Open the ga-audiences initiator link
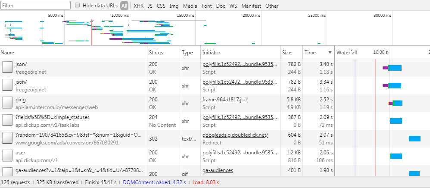 point(218,170)
